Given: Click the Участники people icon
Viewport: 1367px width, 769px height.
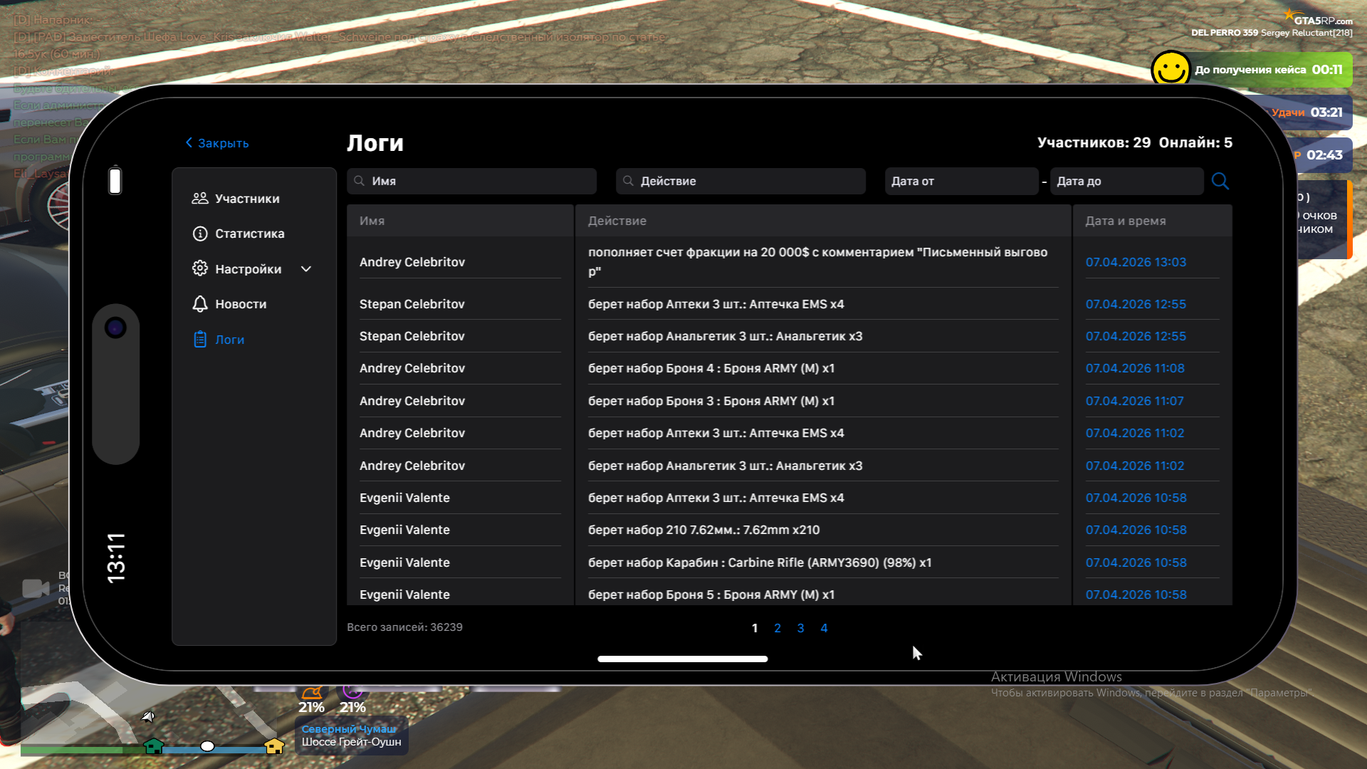Looking at the screenshot, I should tap(200, 199).
